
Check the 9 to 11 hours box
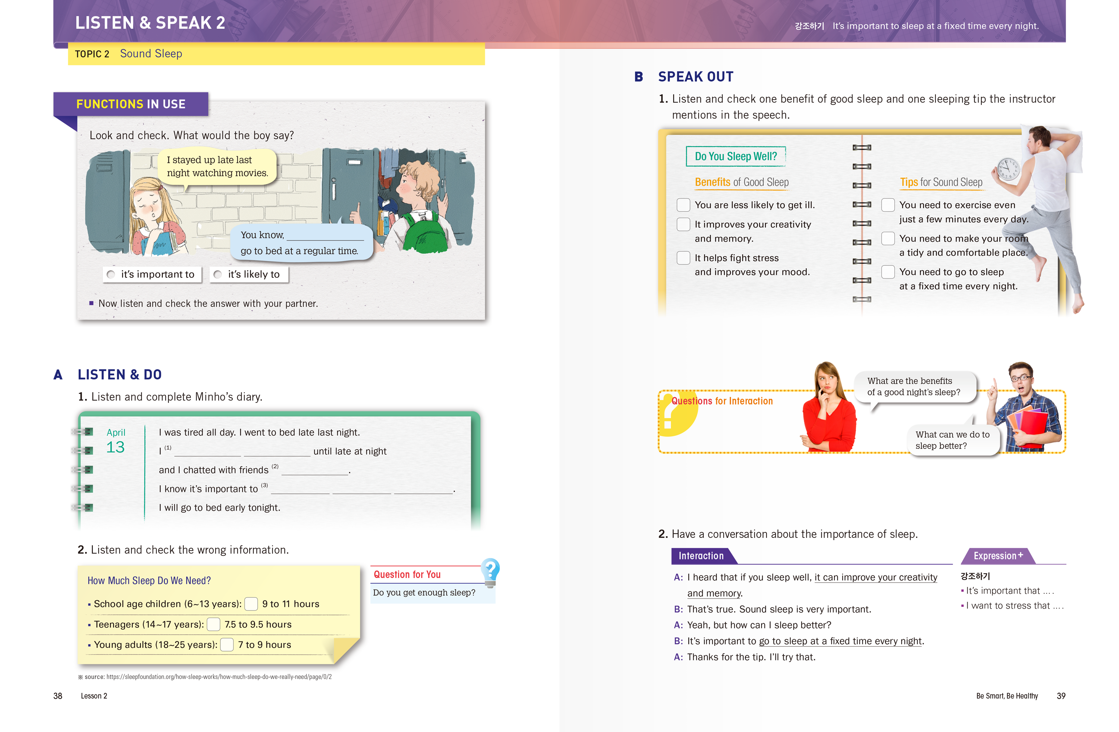point(251,604)
